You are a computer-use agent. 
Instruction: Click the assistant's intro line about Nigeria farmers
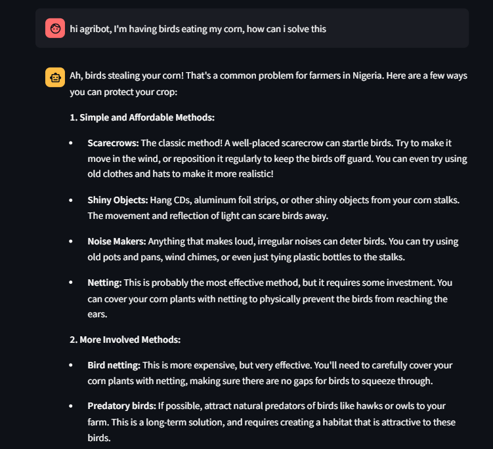[268, 76]
